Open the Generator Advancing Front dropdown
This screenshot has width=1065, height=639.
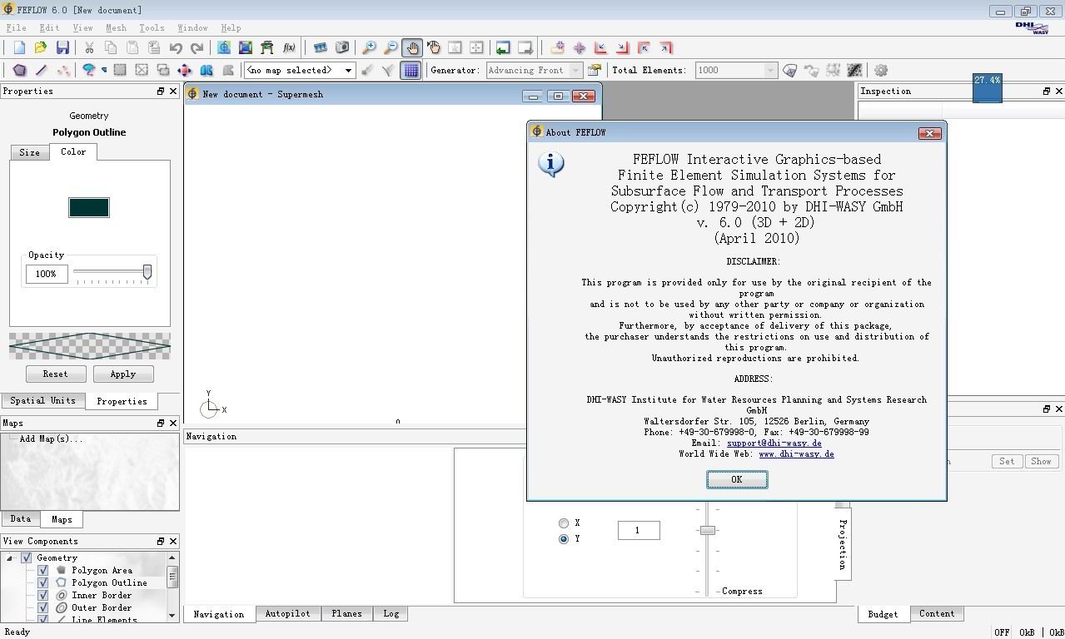[x=575, y=71]
